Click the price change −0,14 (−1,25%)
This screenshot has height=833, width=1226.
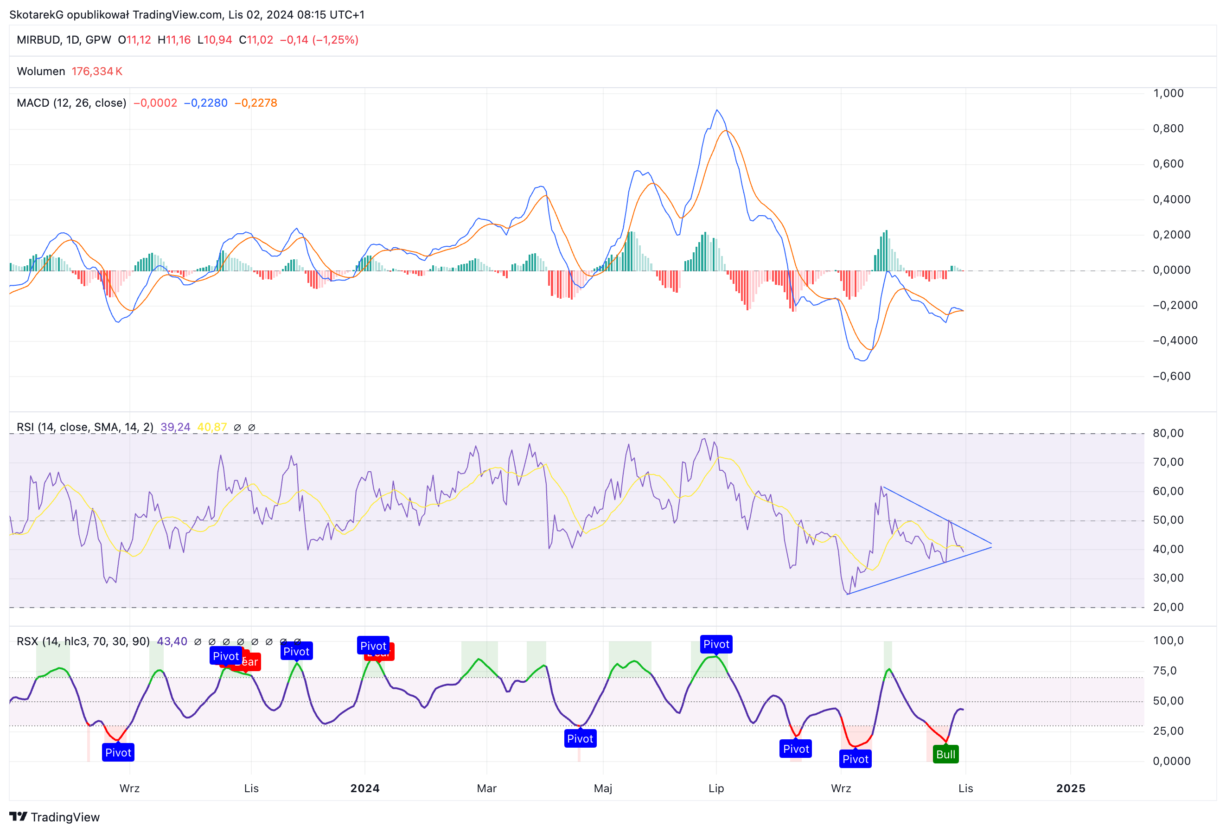[x=319, y=40]
